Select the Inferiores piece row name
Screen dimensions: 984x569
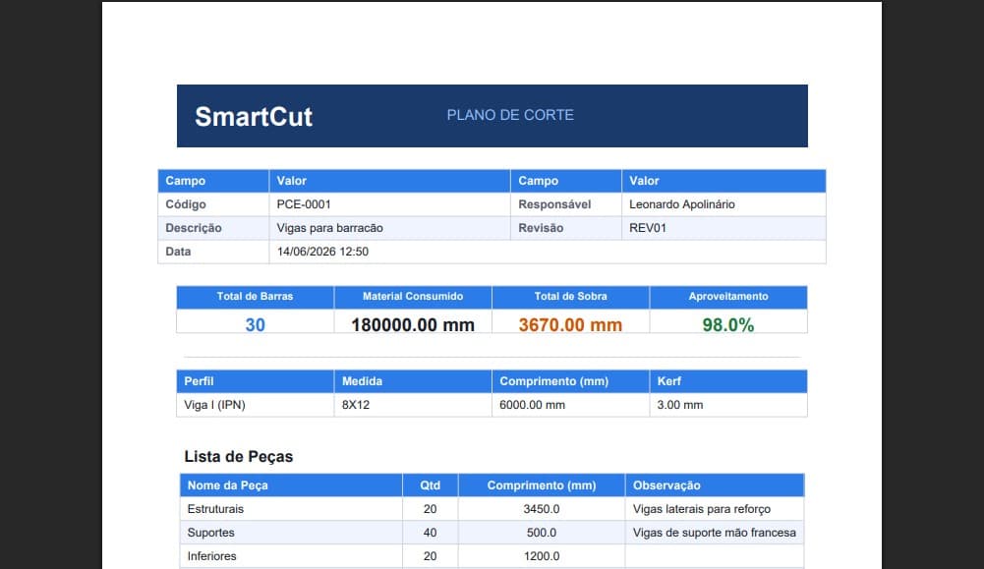(212, 556)
